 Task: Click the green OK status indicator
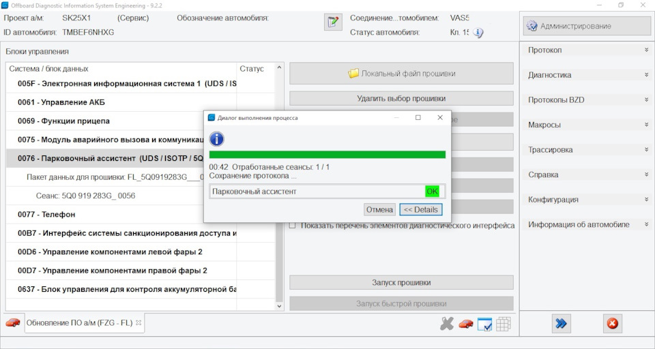[x=432, y=191]
